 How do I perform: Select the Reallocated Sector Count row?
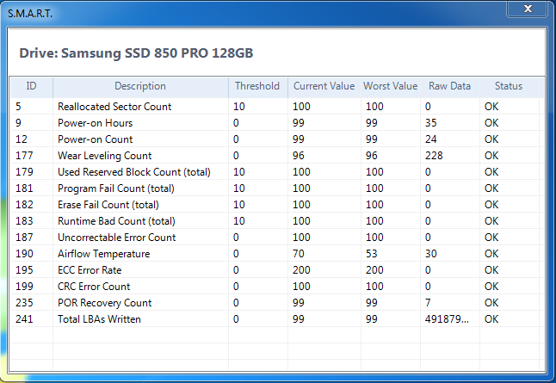(276, 107)
